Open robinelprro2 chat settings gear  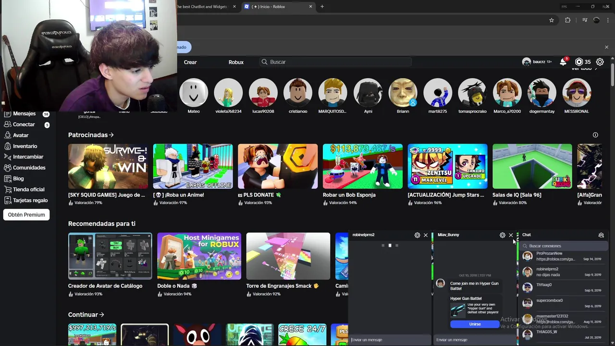(x=417, y=235)
